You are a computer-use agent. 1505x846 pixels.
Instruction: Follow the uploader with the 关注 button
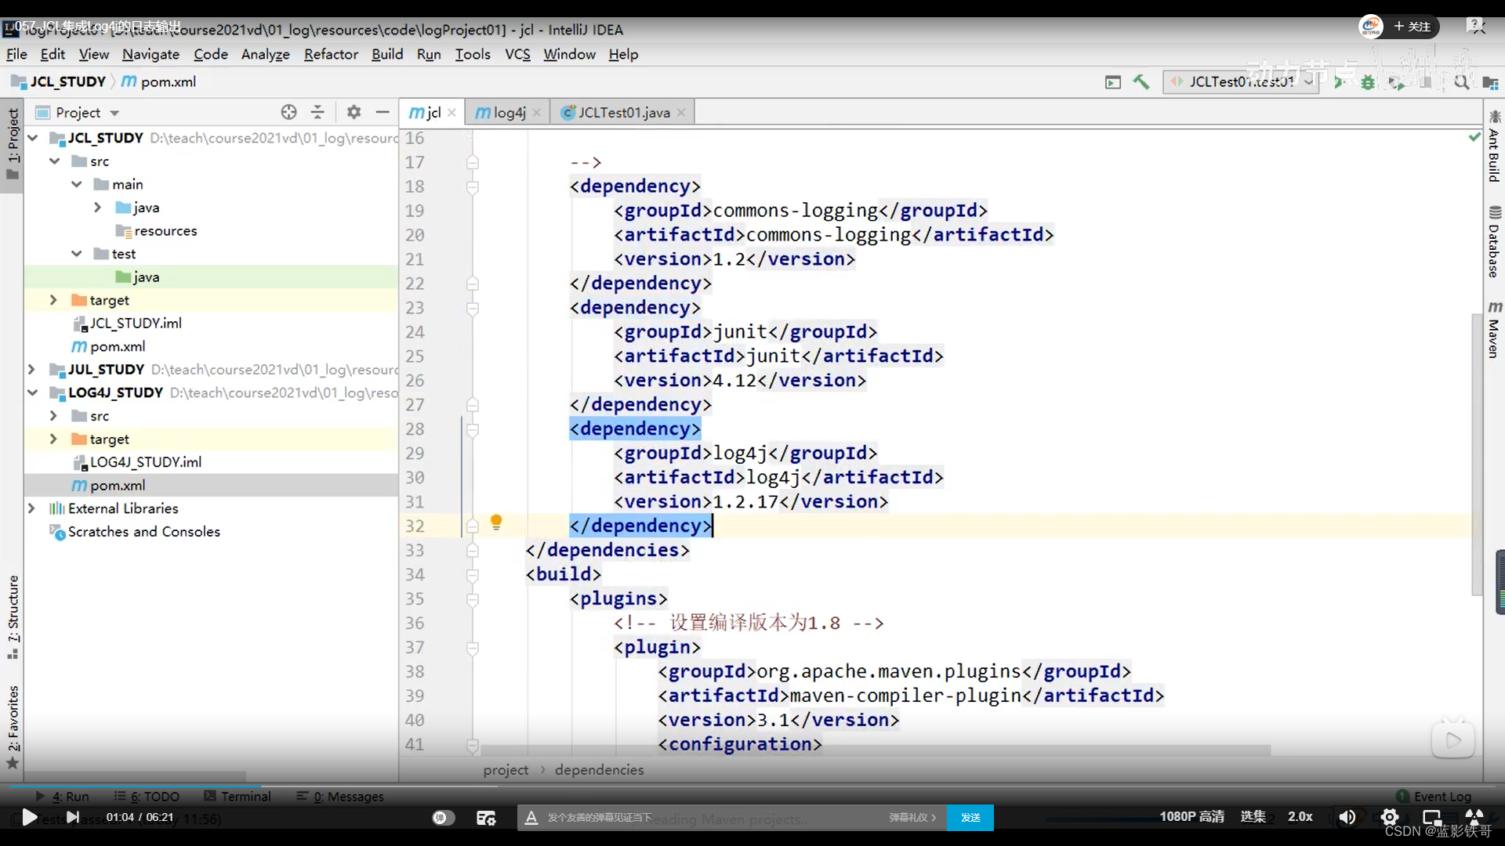point(1413,27)
